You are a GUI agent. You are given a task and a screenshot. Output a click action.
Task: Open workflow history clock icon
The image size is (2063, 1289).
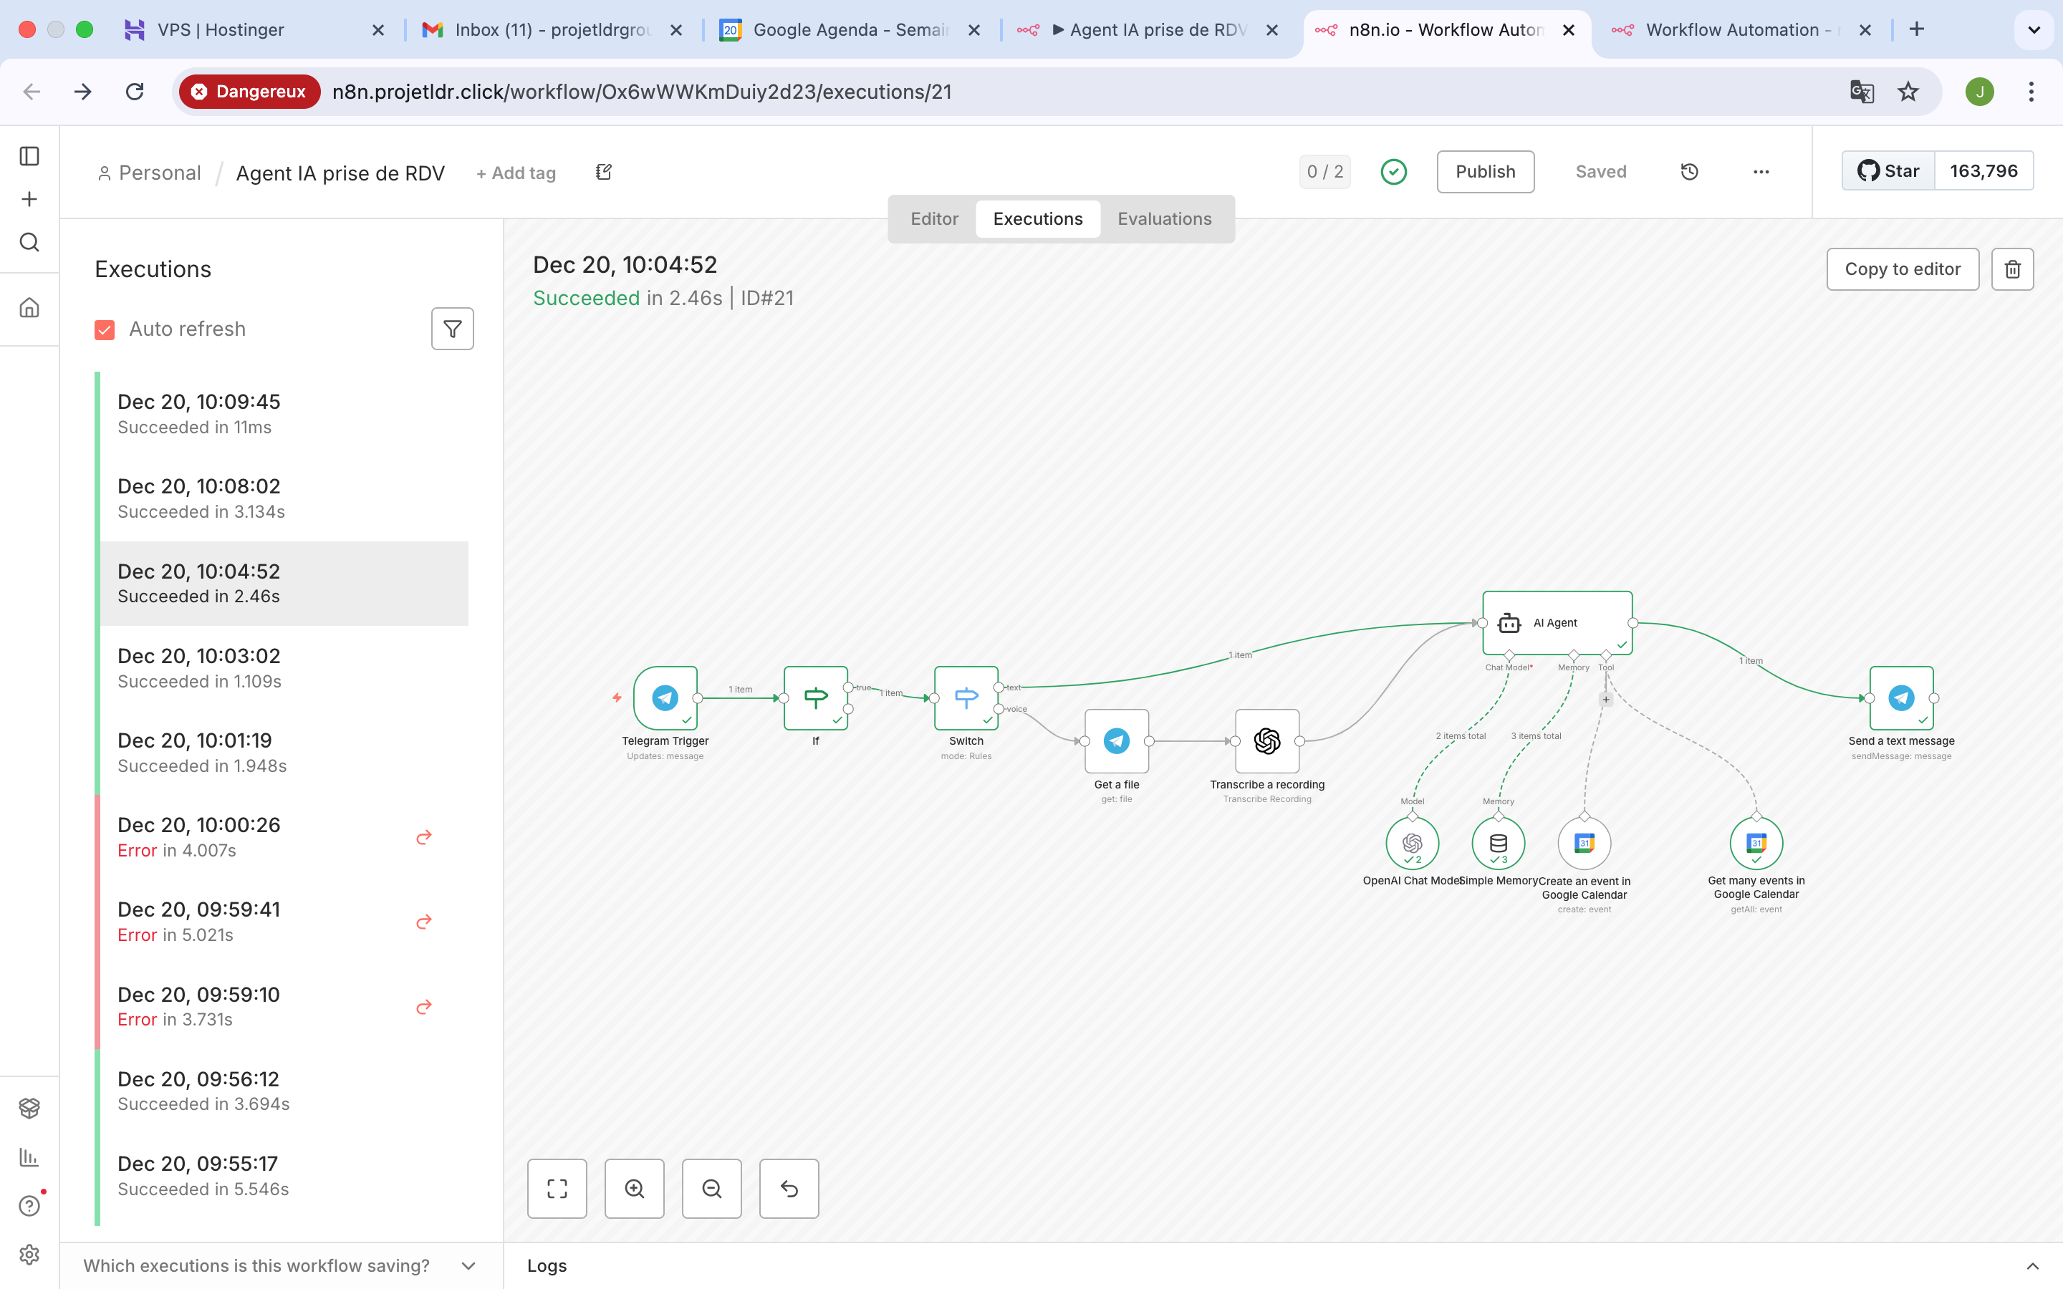pos(1689,171)
